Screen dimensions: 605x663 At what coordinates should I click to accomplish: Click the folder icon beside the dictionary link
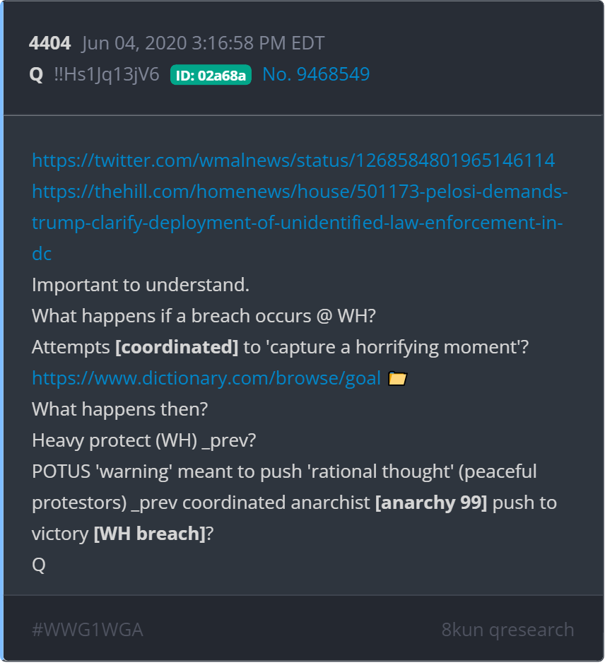point(398,379)
